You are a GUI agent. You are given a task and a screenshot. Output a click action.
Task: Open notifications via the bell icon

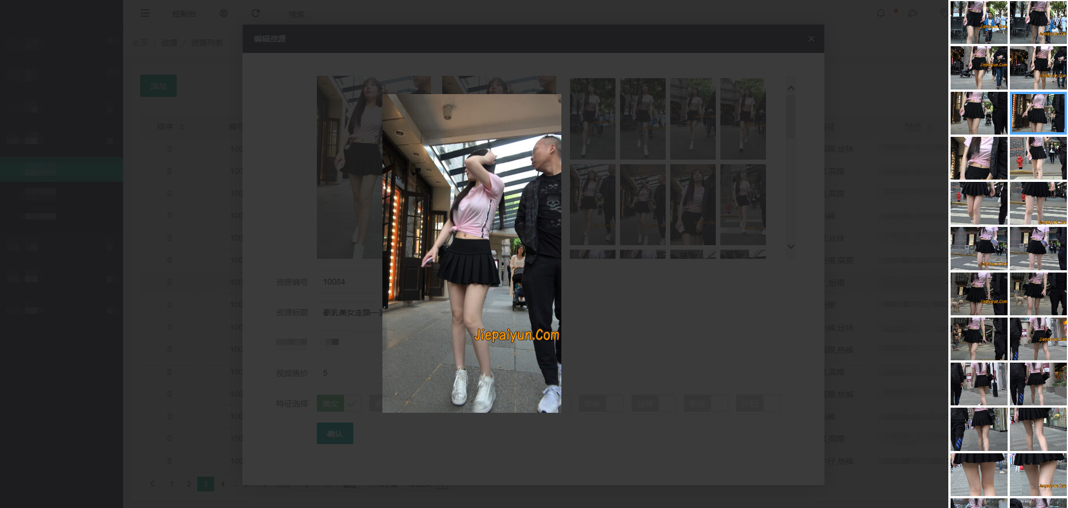click(881, 13)
